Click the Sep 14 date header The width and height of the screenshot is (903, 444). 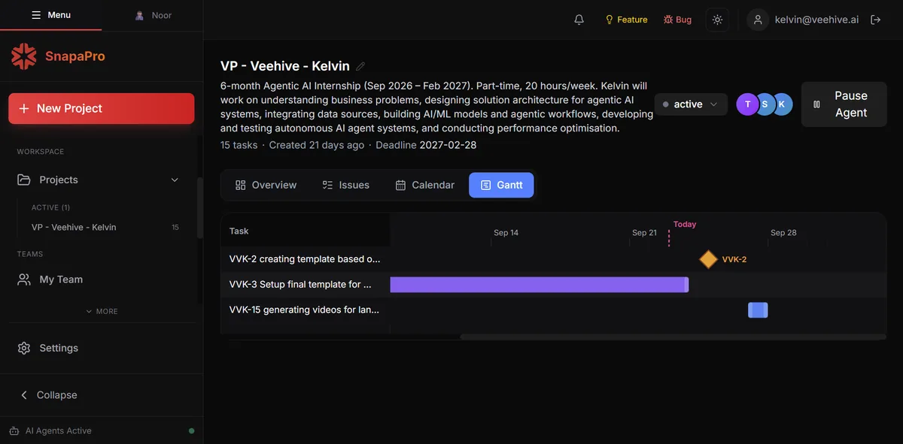coord(506,233)
